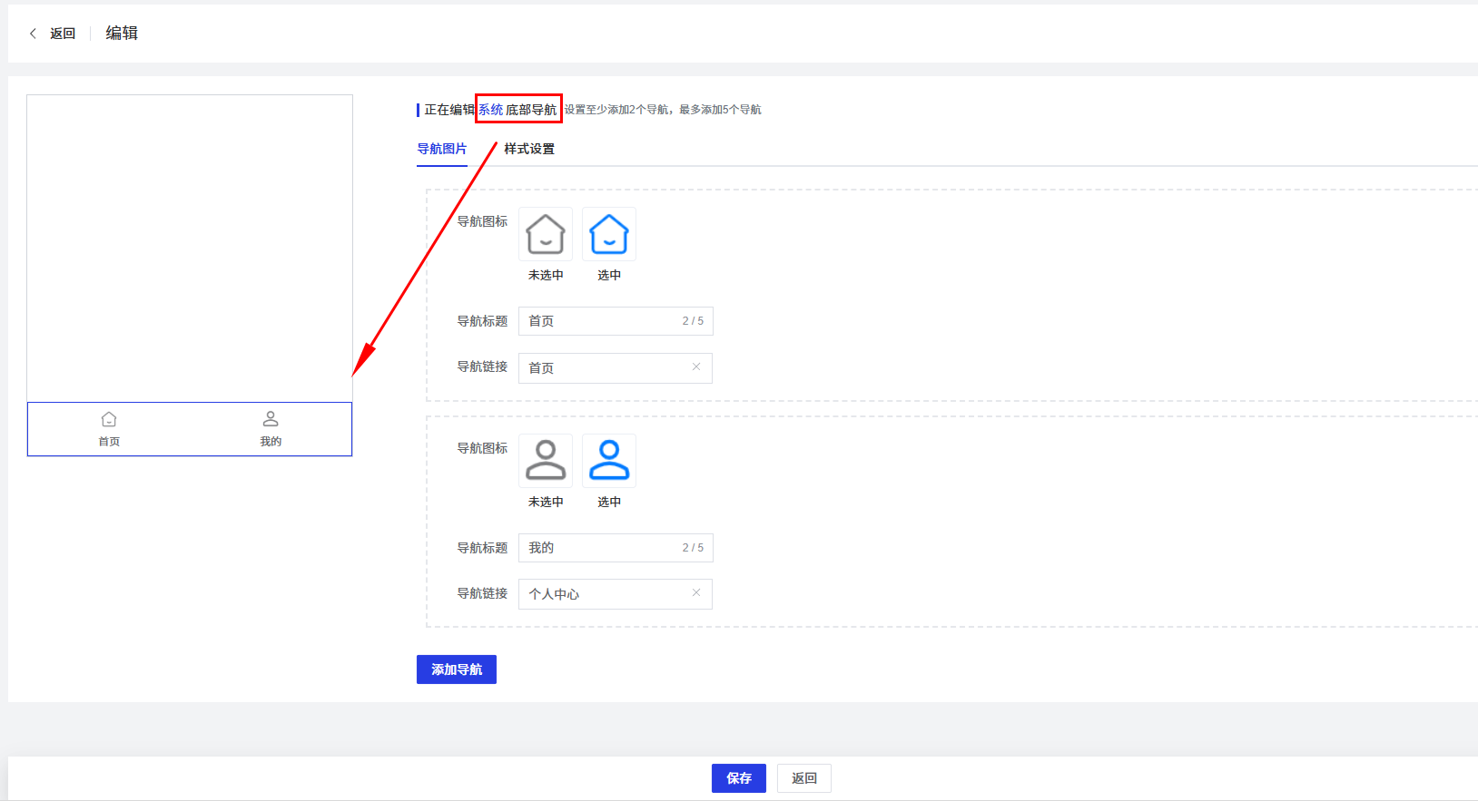1478x801 pixels.
Task: Clear the 个人中心 navigation link field
Action: pyautogui.click(x=696, y=593)
